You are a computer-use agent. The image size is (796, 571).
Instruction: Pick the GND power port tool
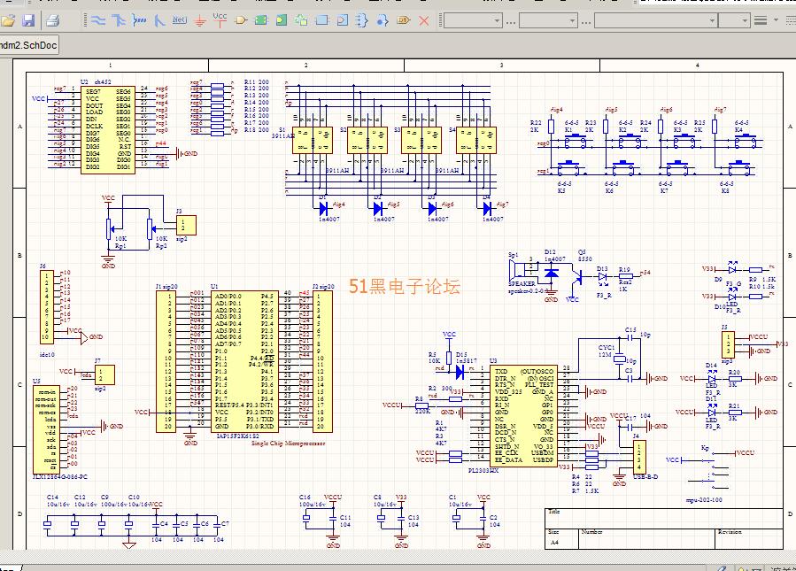coord(200,19)
